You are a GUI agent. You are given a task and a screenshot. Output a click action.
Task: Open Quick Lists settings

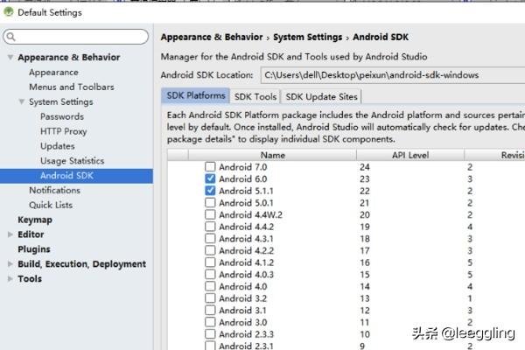tap(51, 205)
